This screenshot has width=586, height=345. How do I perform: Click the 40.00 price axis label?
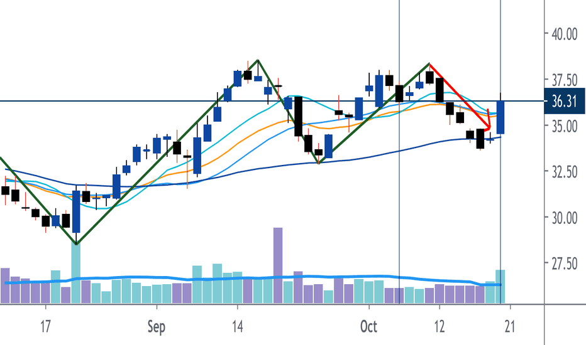tap(565, 34)
